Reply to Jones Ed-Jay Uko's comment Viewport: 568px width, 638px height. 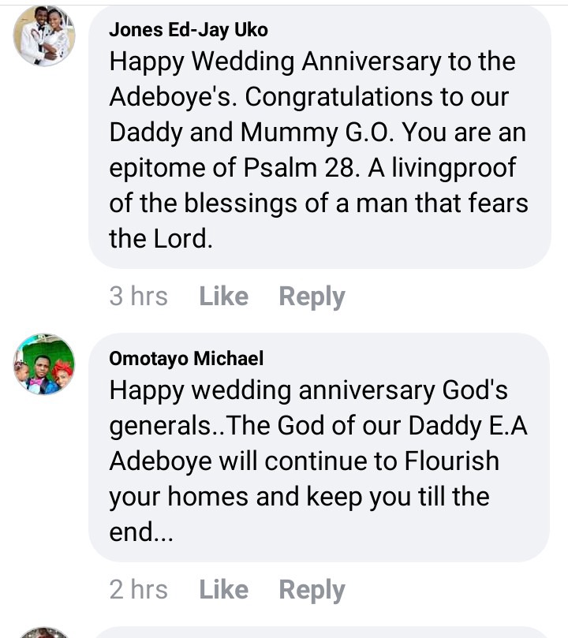(312, 297)
